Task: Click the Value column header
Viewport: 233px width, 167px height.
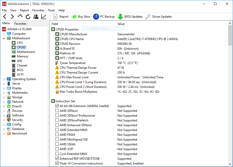Action: point(155,24)
